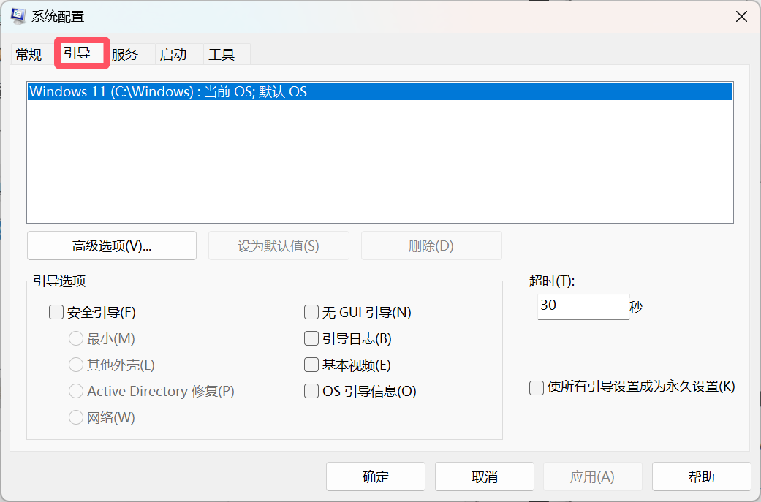Select the 网络(W) radio option
The width and height of the screenshot is (761, 502).
(x=76, y=417)
